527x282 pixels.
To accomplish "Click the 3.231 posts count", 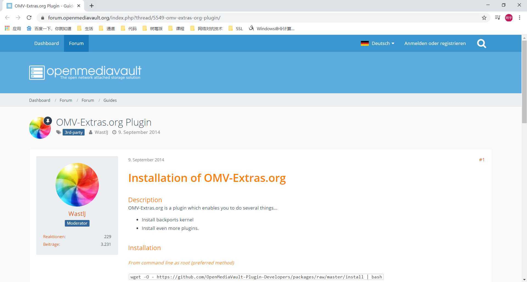I will tap(106, 244).
